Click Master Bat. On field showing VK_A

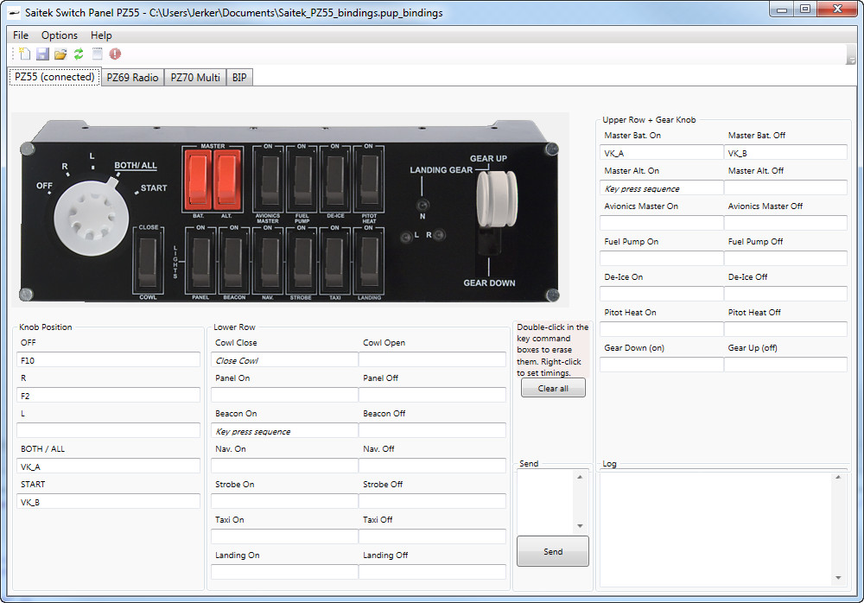tap(661, 153)
